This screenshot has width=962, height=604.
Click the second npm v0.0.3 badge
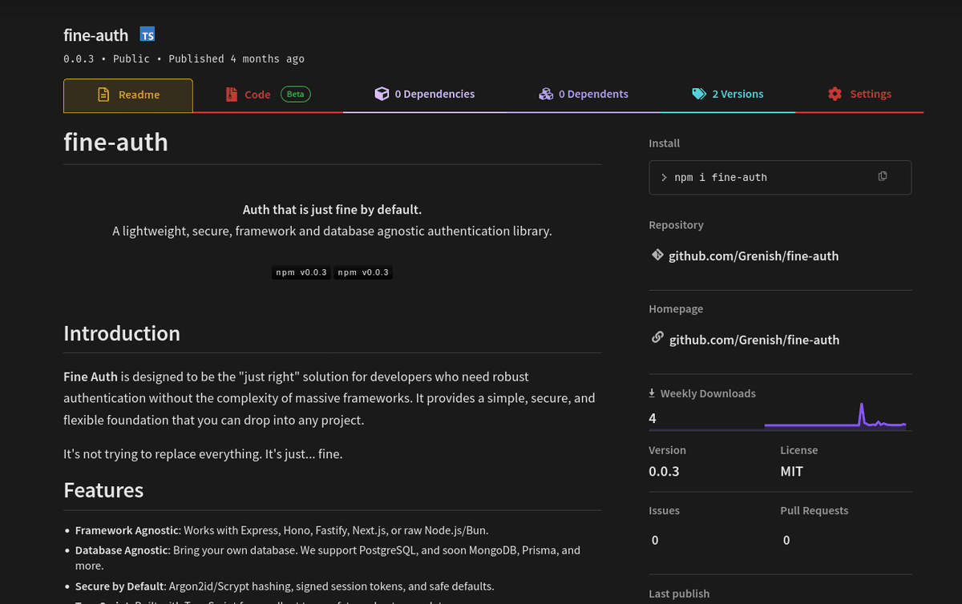[x=363, y=272]
